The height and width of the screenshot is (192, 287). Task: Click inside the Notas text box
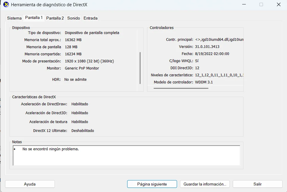pyautogui.click(x=127, y=155)
